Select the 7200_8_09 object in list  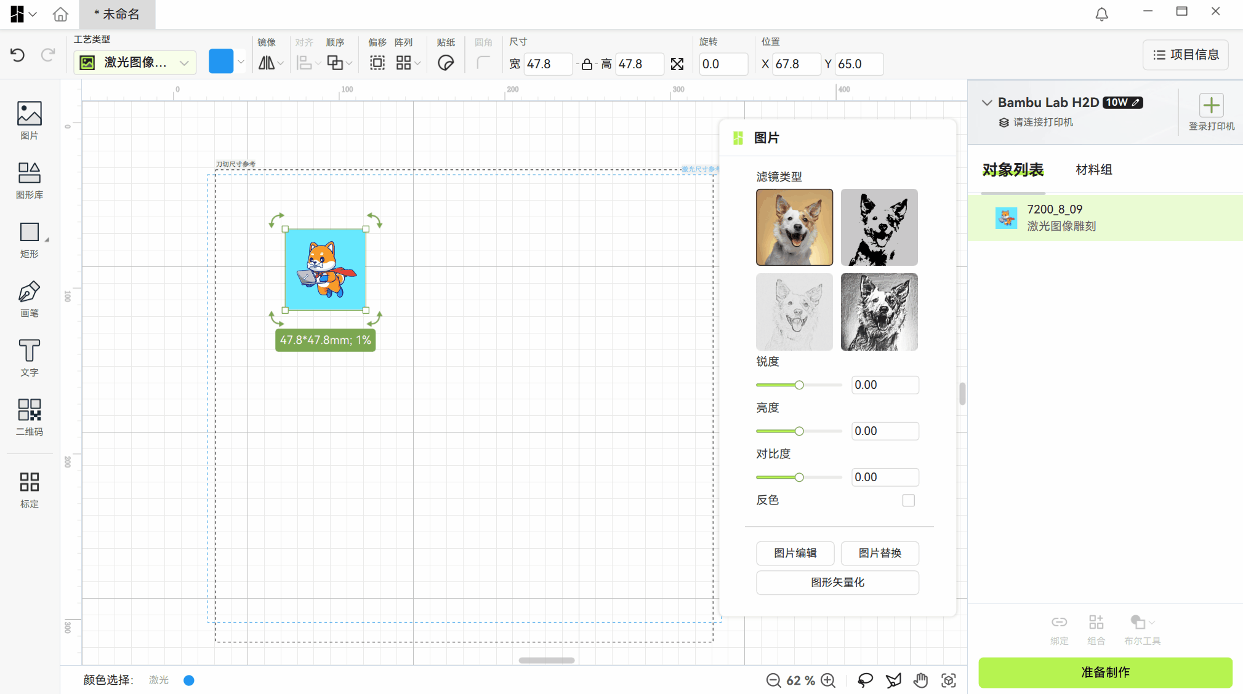(1105, 218)
